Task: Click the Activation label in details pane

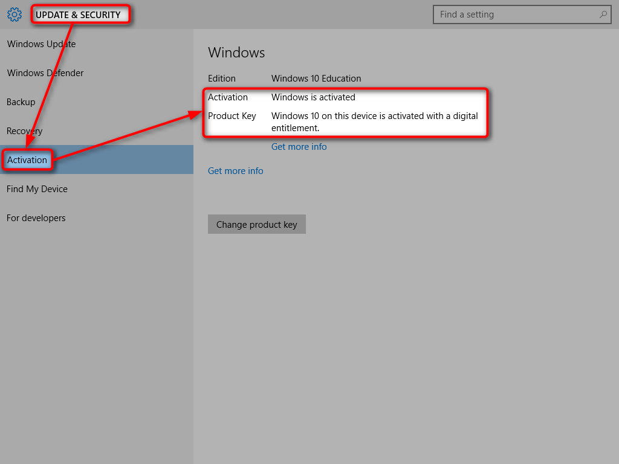Action: (x=228, y=97)
